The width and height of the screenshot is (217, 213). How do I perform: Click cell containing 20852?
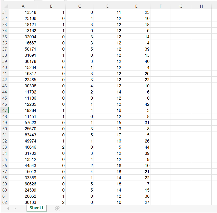23,196
